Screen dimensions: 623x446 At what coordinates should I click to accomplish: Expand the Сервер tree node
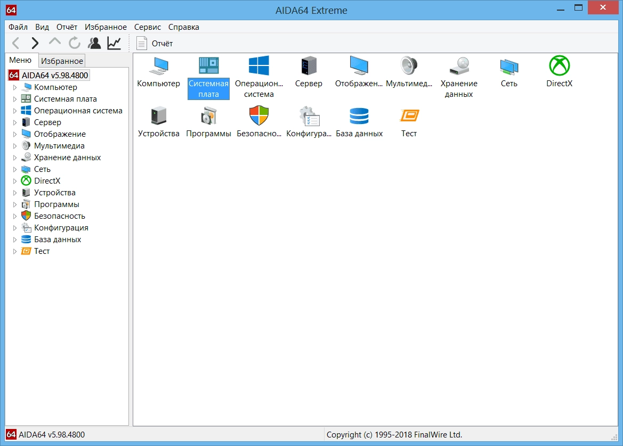[15, 122]
